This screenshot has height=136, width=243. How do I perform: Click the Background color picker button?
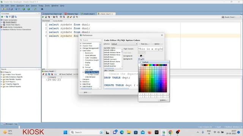tap(141, 59)
